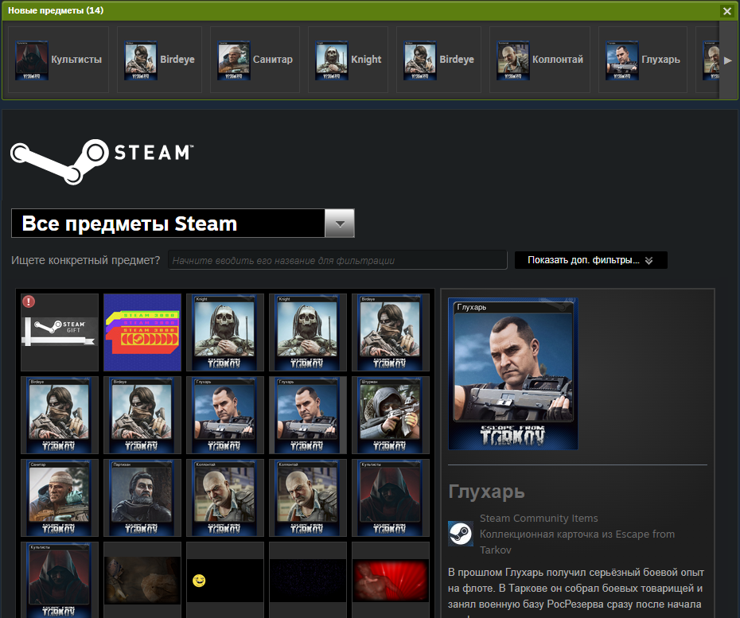Select Культисты card in grid's bottom row

60,581
